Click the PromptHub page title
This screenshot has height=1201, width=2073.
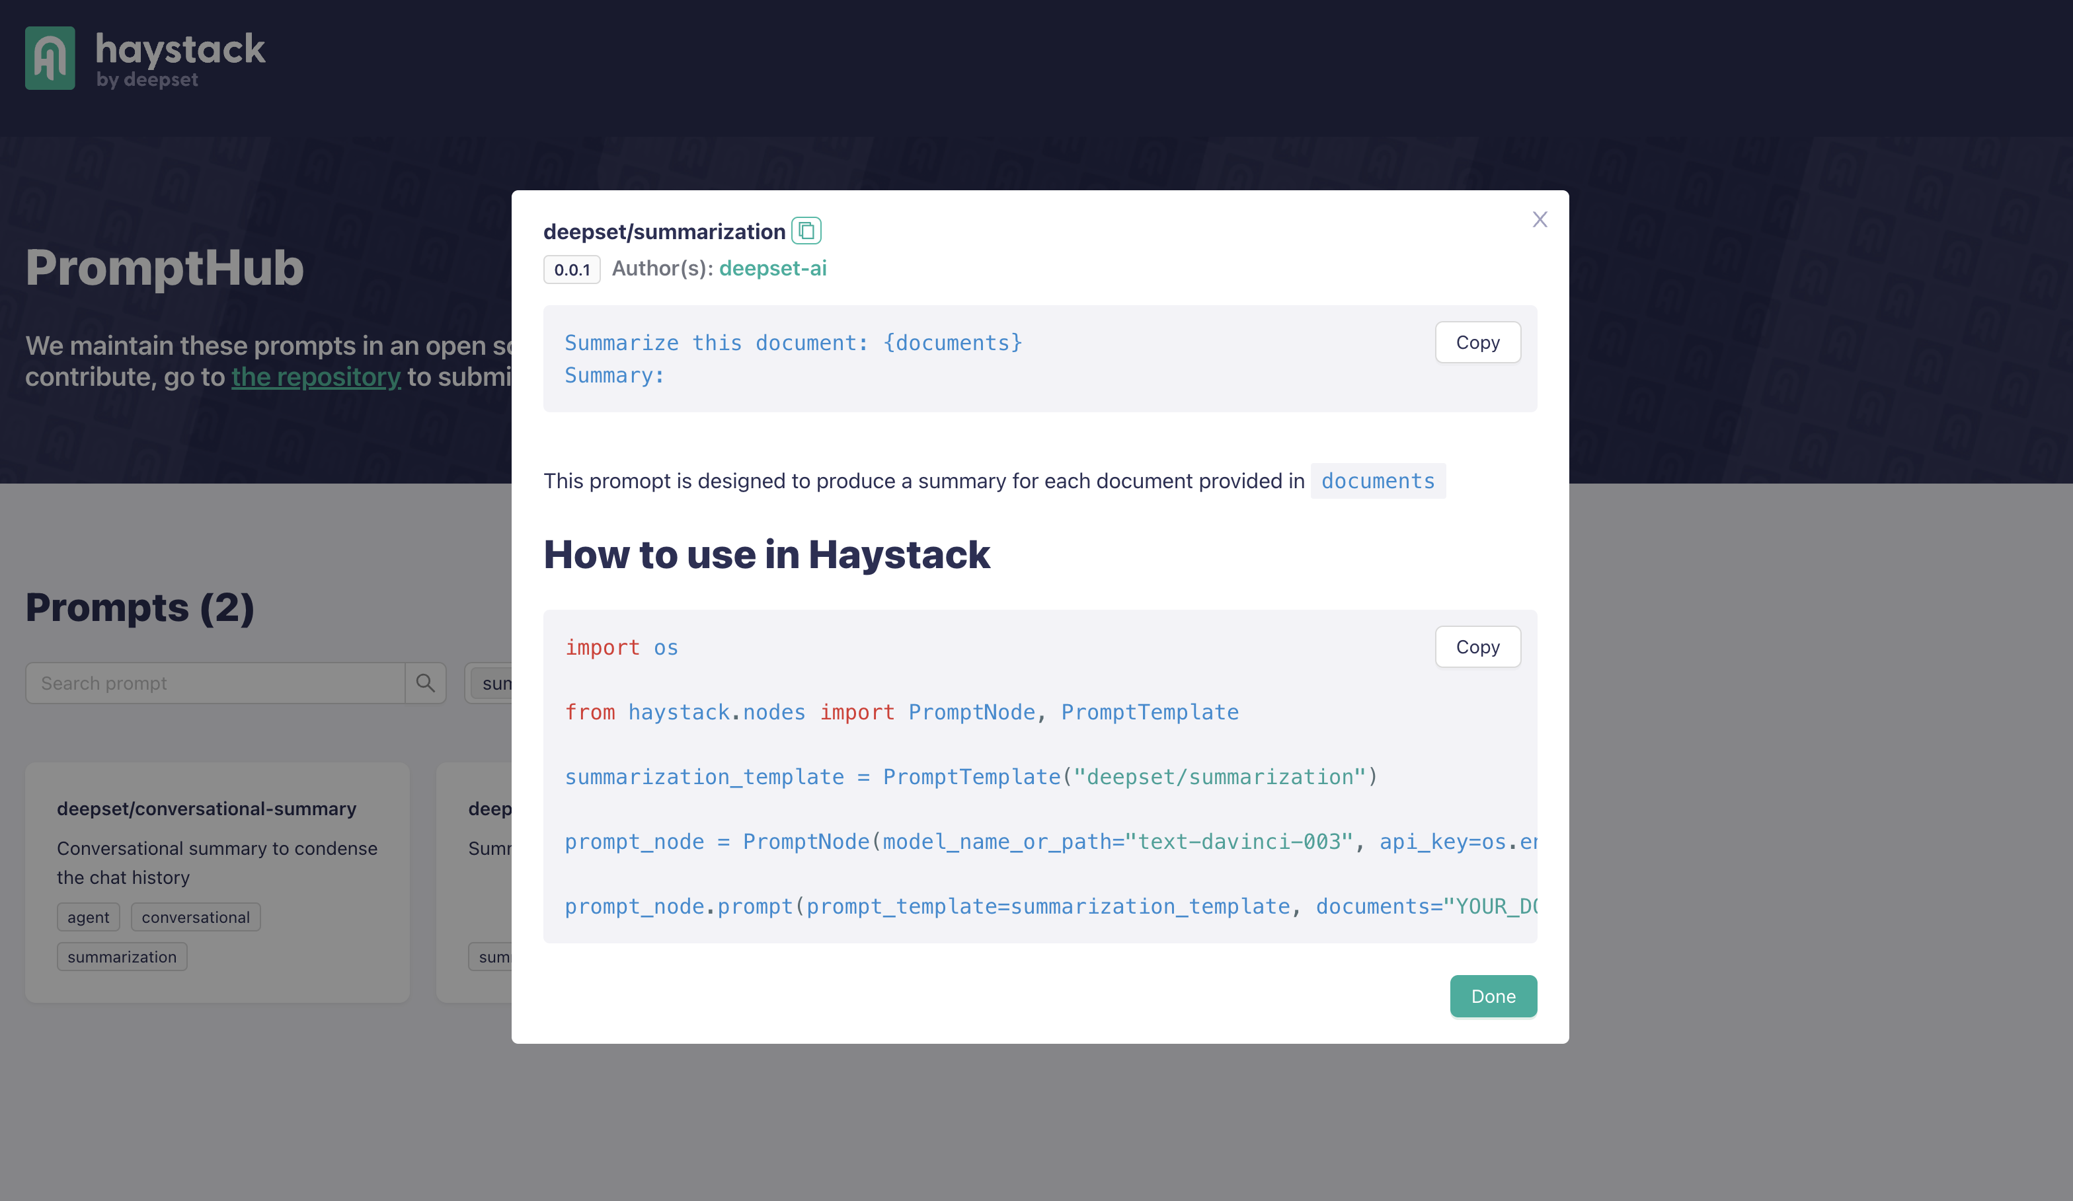(165, 268)
